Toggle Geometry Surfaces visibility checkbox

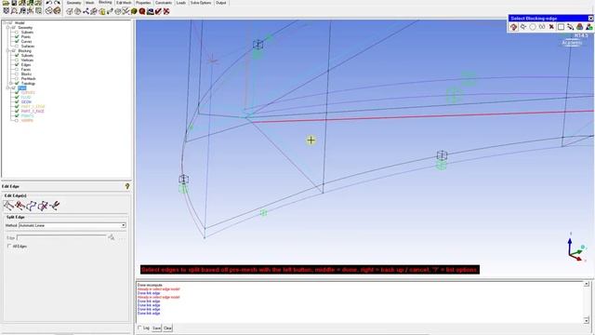click(x=17, y=46)
